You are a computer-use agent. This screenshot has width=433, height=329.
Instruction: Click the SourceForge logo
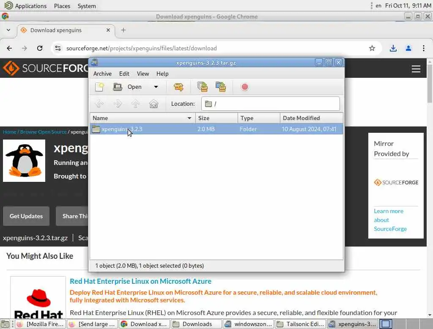pos(45,68)
